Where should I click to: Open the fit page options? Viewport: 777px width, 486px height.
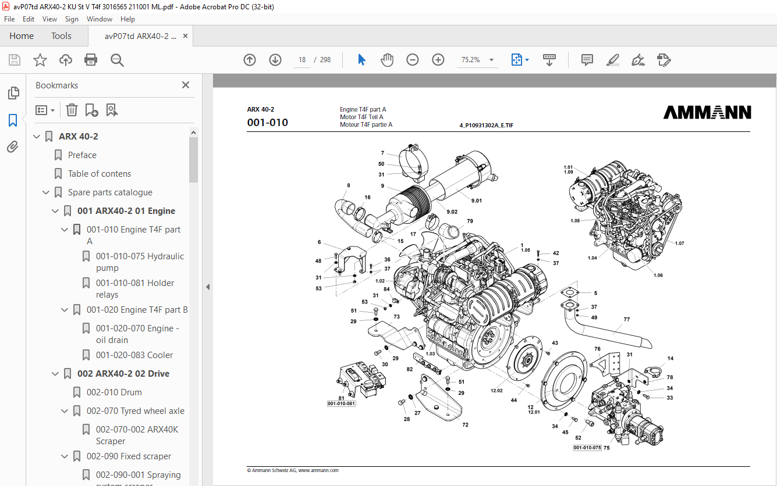[x=520, y=60]
